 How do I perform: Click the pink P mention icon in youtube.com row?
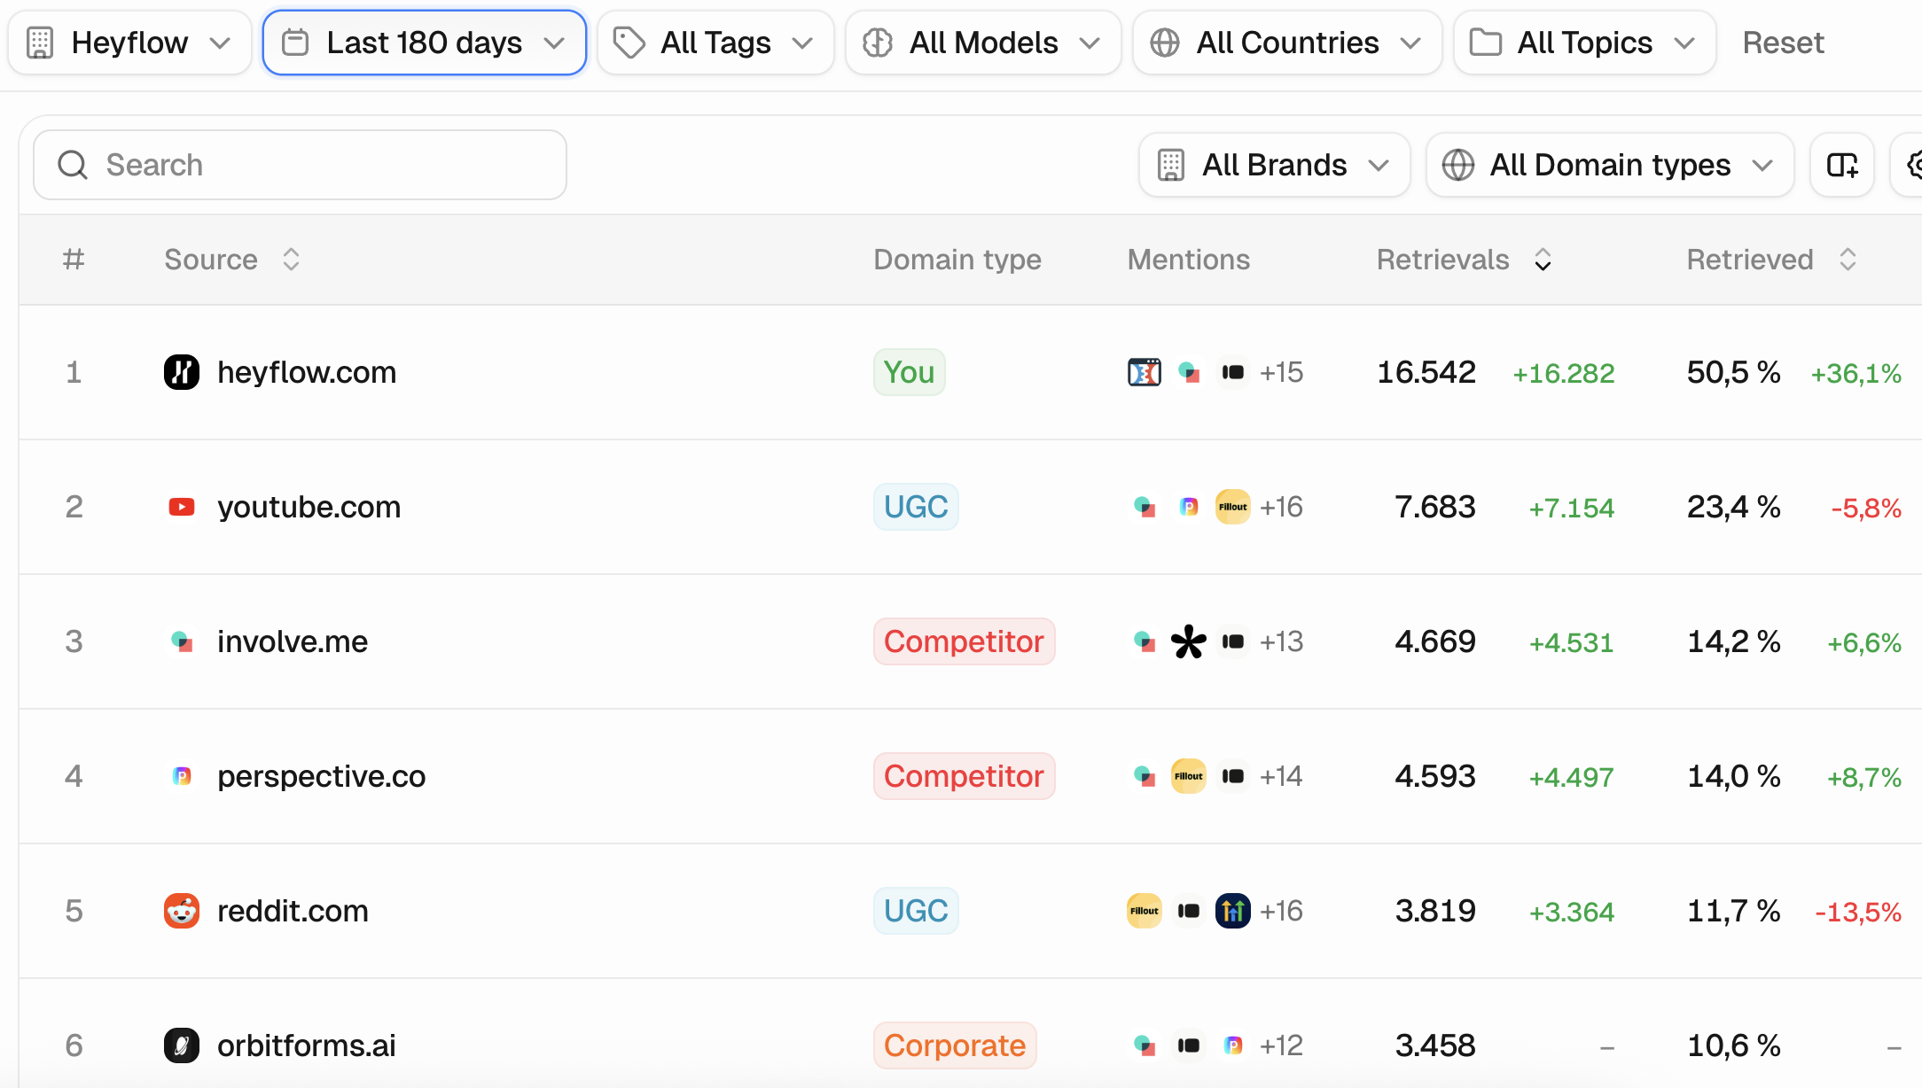(x=1189, y=507)
